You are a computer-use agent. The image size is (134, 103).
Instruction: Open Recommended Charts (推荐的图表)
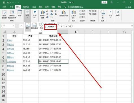43,14
